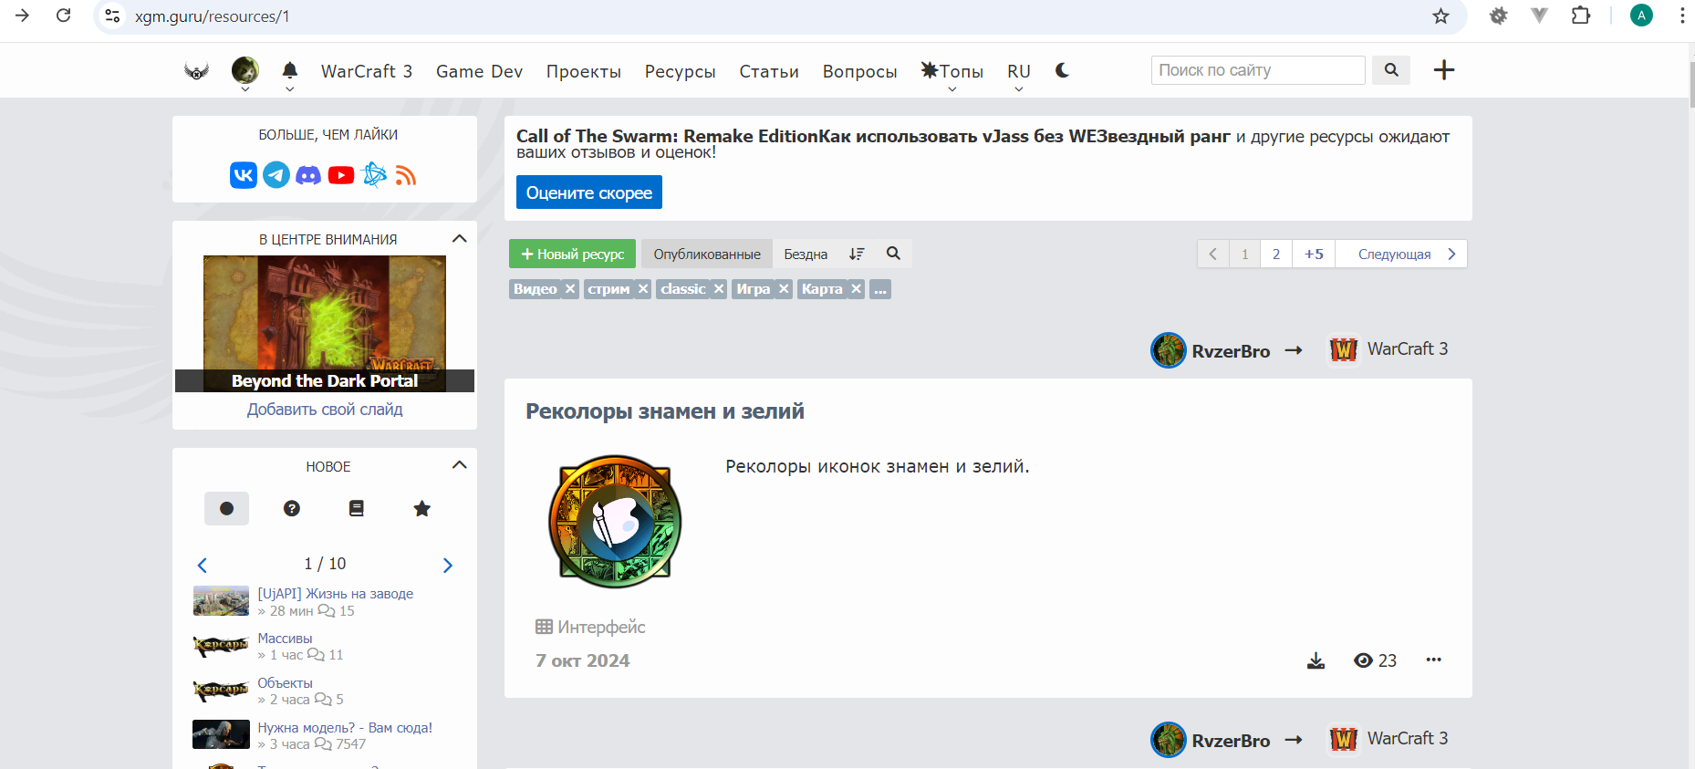Screen dimensions: 1695x769
Task: Open the VK social link icon
Action: pyautogui.click(x=244, y=175)
